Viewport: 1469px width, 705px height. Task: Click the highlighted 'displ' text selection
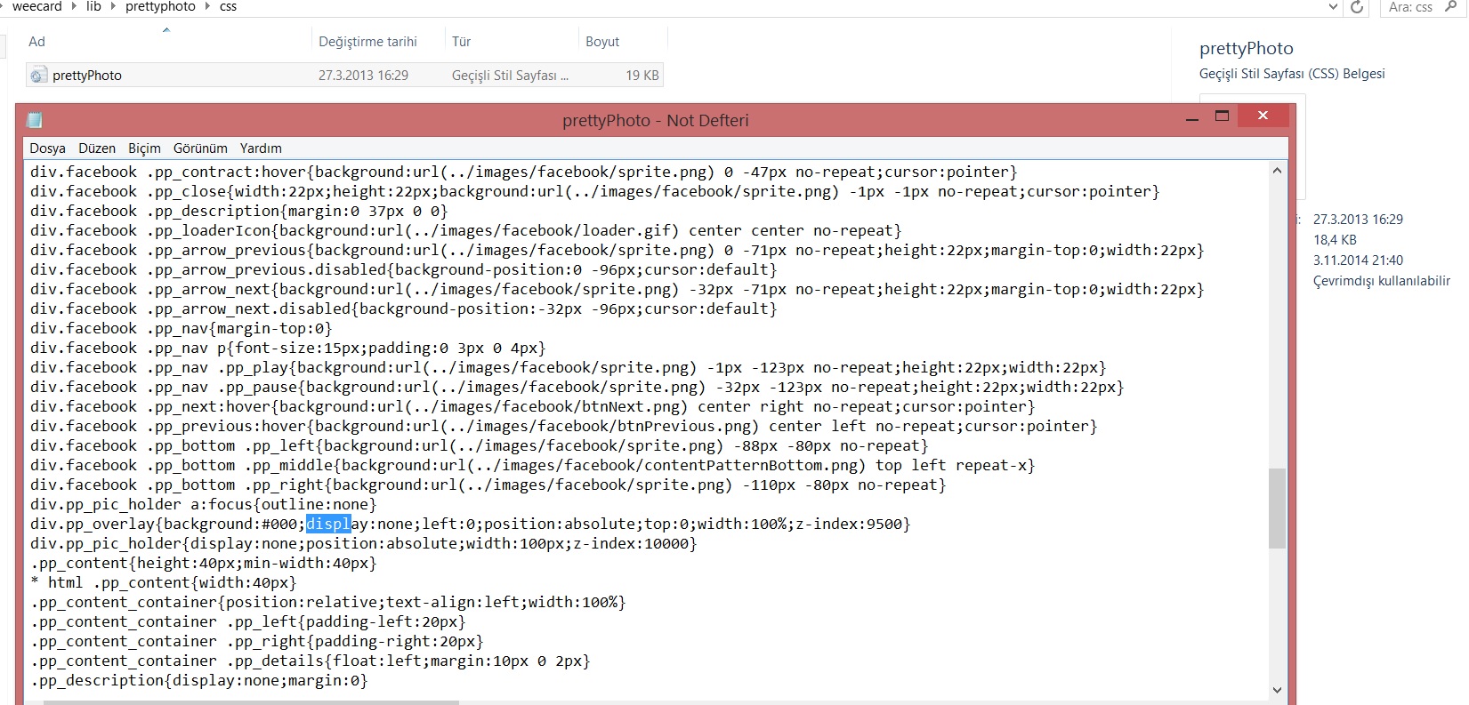click(328, 524)
